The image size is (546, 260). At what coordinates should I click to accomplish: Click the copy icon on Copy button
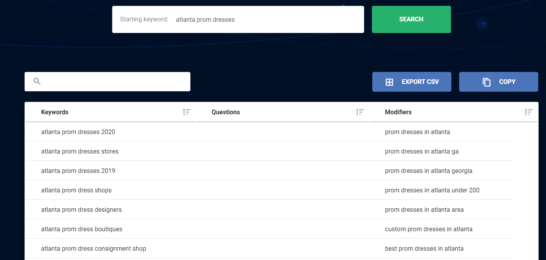pyautogui.click(x=486, y=82)
